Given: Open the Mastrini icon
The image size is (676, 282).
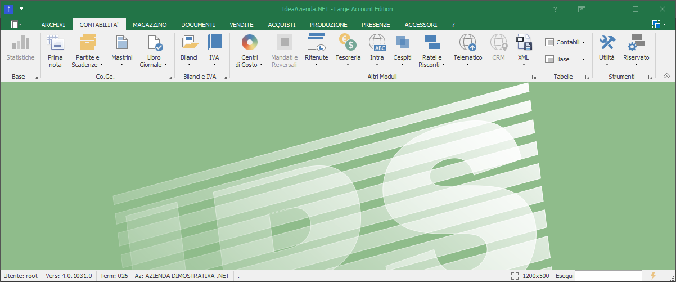Looking at the screenshot, I should click(122, 43).
